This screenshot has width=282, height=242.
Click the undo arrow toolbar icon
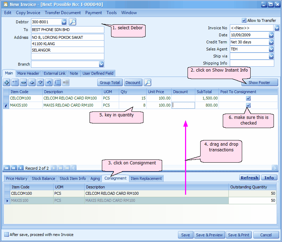pyautogui.click(x=49, y=83)
